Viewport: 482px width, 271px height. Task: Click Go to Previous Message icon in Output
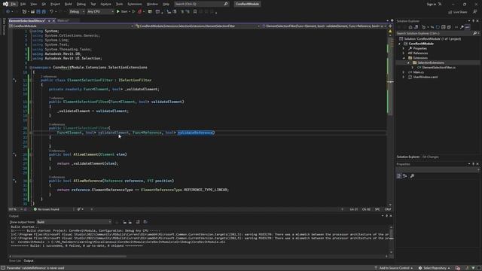[x=124, y=222]
